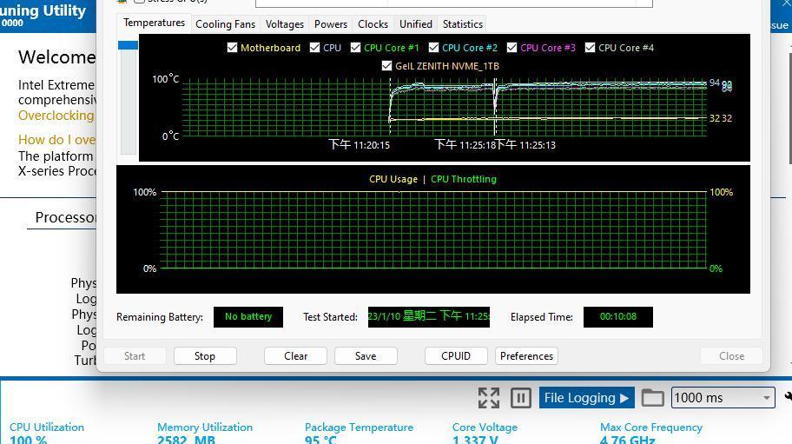Click the expand monitor view icon

coord(489,398)
